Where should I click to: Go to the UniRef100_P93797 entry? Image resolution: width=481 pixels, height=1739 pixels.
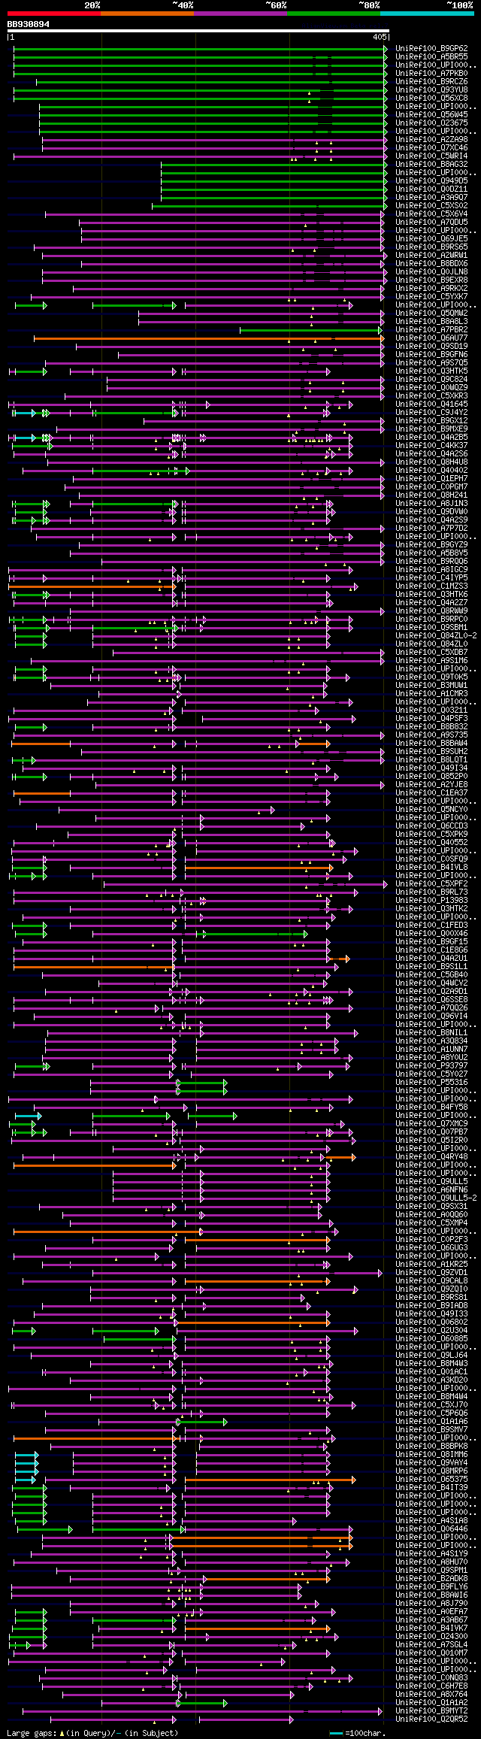431,1065
